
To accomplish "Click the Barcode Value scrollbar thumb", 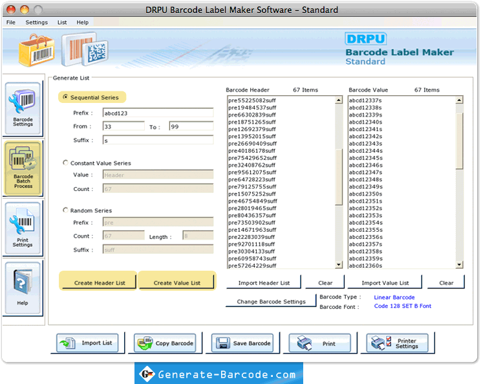I will (459, 141).
